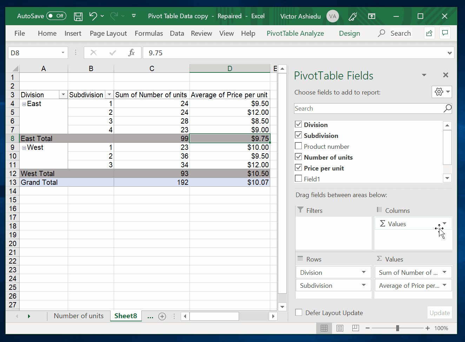Check Defer Layout Update
This screenshot has height=342, width=465.
pyautogui.click(x=299, y=313)
